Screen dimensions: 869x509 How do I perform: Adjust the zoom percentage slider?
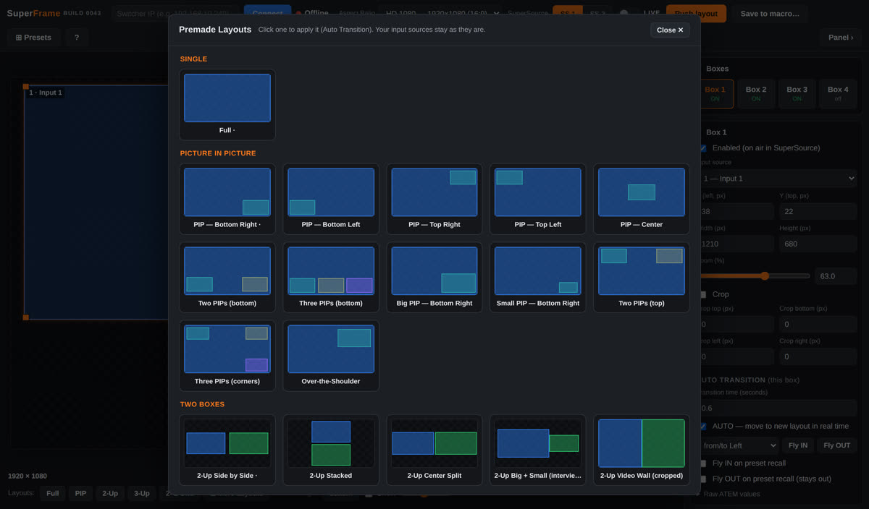(755, 275)
